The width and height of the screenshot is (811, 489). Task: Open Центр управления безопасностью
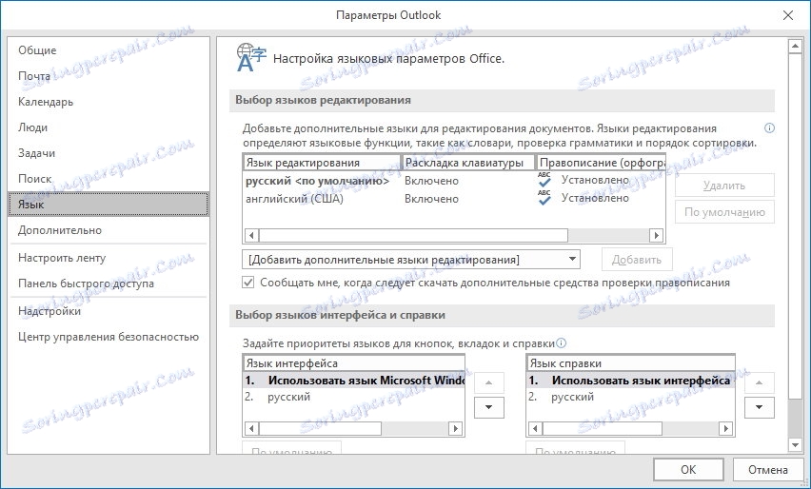pyautogui.click(x=109, y=337)
